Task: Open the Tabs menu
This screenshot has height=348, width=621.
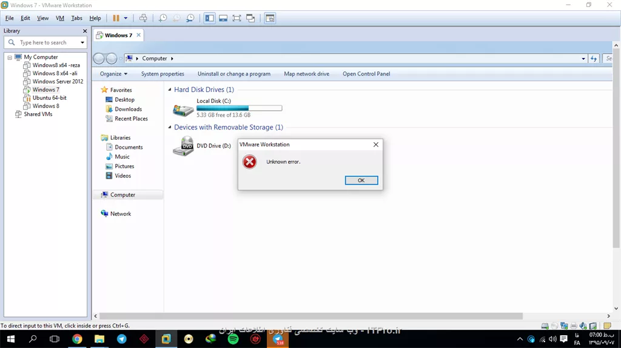Action: click(x=77, y=18)
